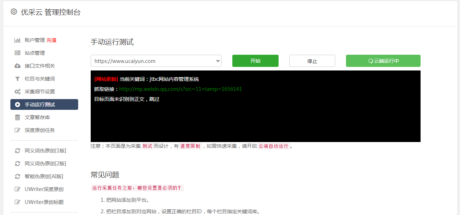Click the 手动运行测试 page heading
This screenshot has width=460, height=215.
112,42
